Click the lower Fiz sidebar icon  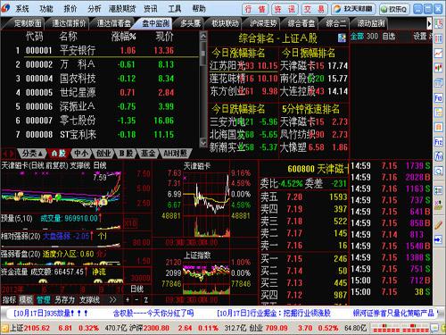(438, 142)
